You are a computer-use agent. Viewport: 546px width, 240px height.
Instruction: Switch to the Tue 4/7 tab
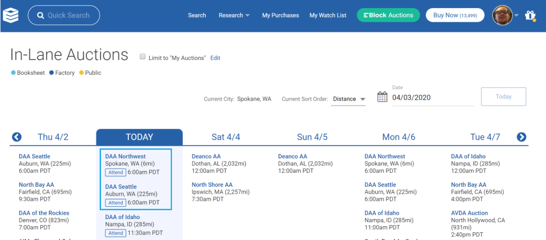[485, 137]
